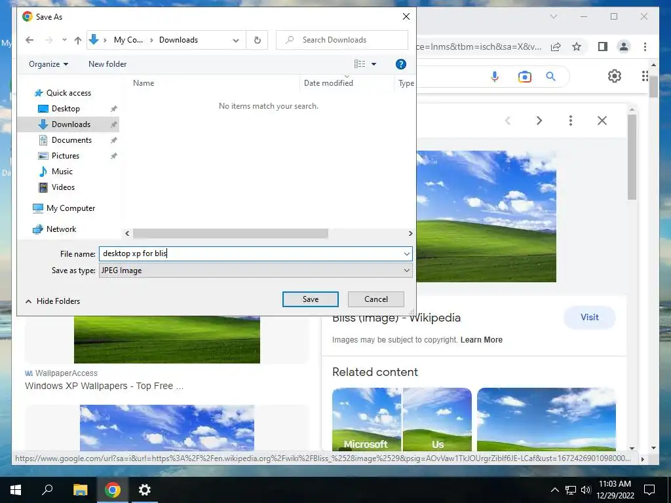Click the forward arrow in Save As
Screen dimensions: 671x503
(x=48, y=40)
